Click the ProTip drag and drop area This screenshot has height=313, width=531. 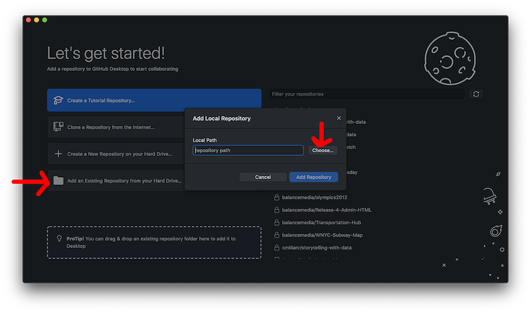(154, 242)
